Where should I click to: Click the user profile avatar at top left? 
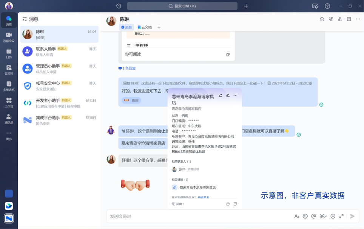coord(9,6)
